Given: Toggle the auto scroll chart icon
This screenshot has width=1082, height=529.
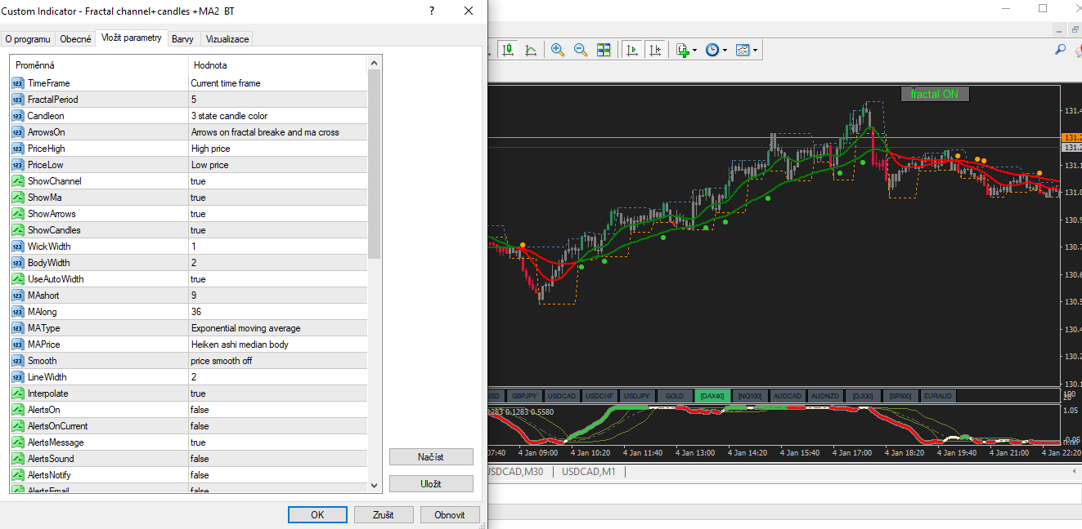Looking at the screenshot, I should tap(631, 50).
